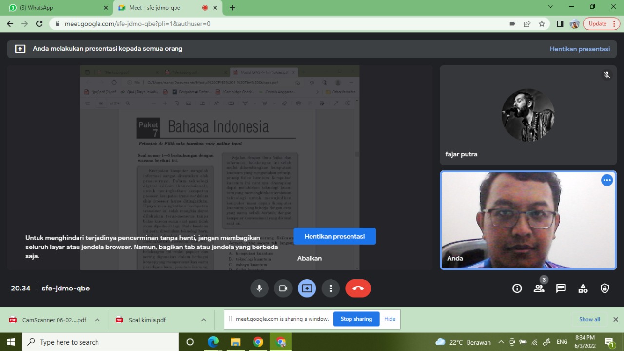
Task: Open host controls lock icon
Action: (605, 289)
